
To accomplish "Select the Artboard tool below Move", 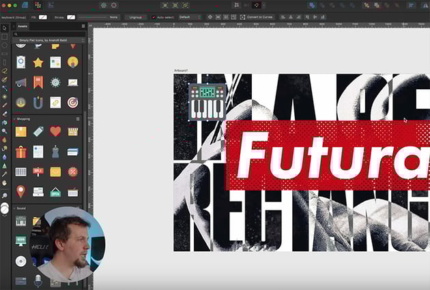I will 4,37.
